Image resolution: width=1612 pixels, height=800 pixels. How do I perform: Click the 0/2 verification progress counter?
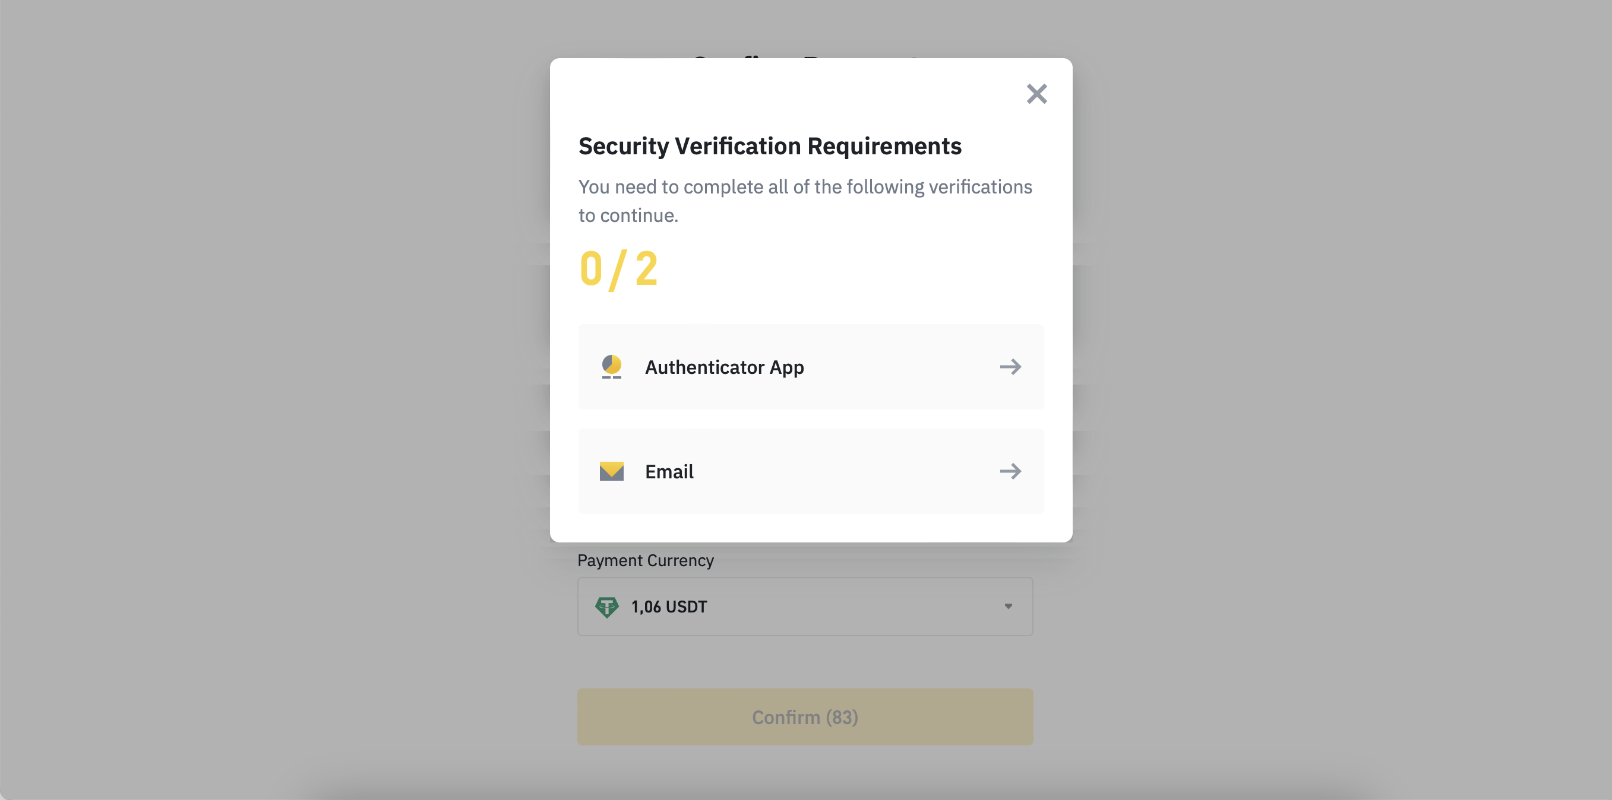[618, 269]
